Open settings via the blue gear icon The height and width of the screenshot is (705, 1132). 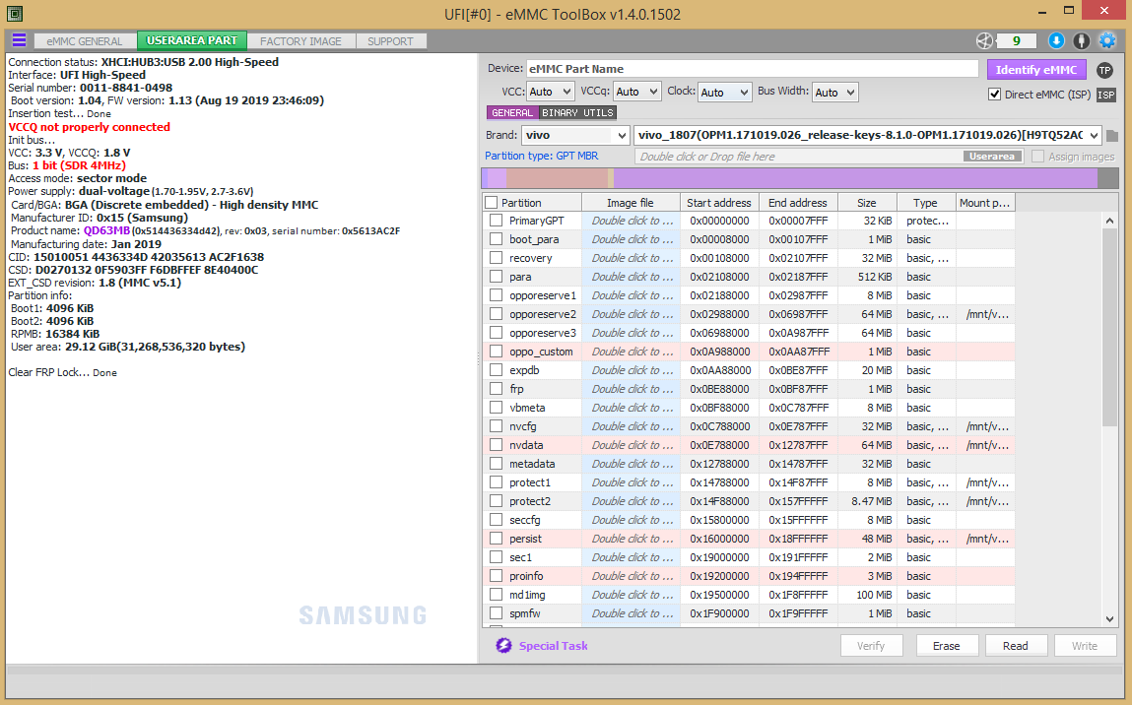click(1106, 40)
